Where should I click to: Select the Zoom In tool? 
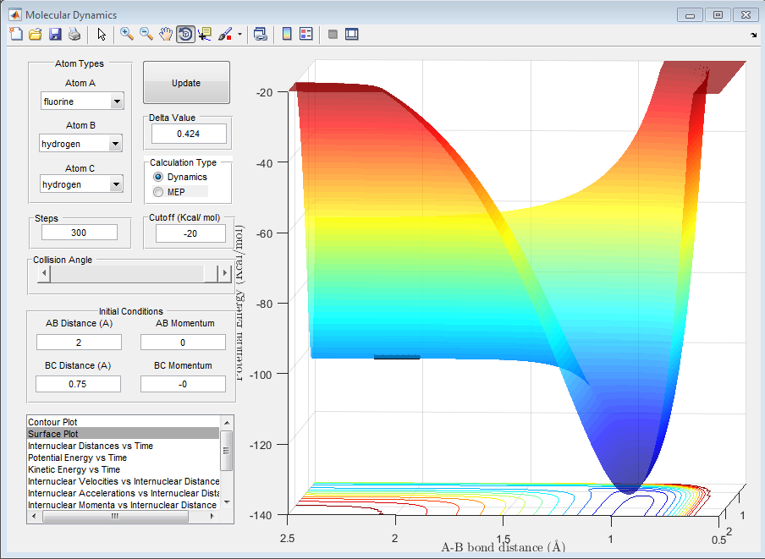coord(127,34)
